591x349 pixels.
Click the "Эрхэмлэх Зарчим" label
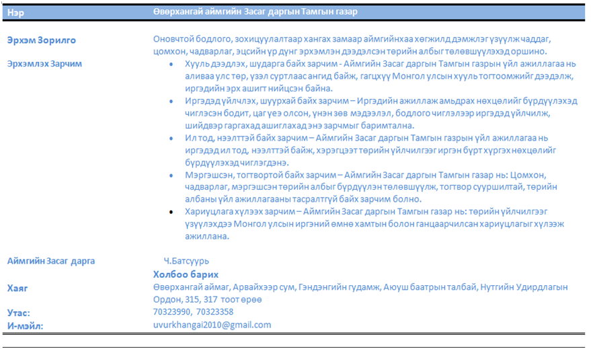click(x=44, y=63)
